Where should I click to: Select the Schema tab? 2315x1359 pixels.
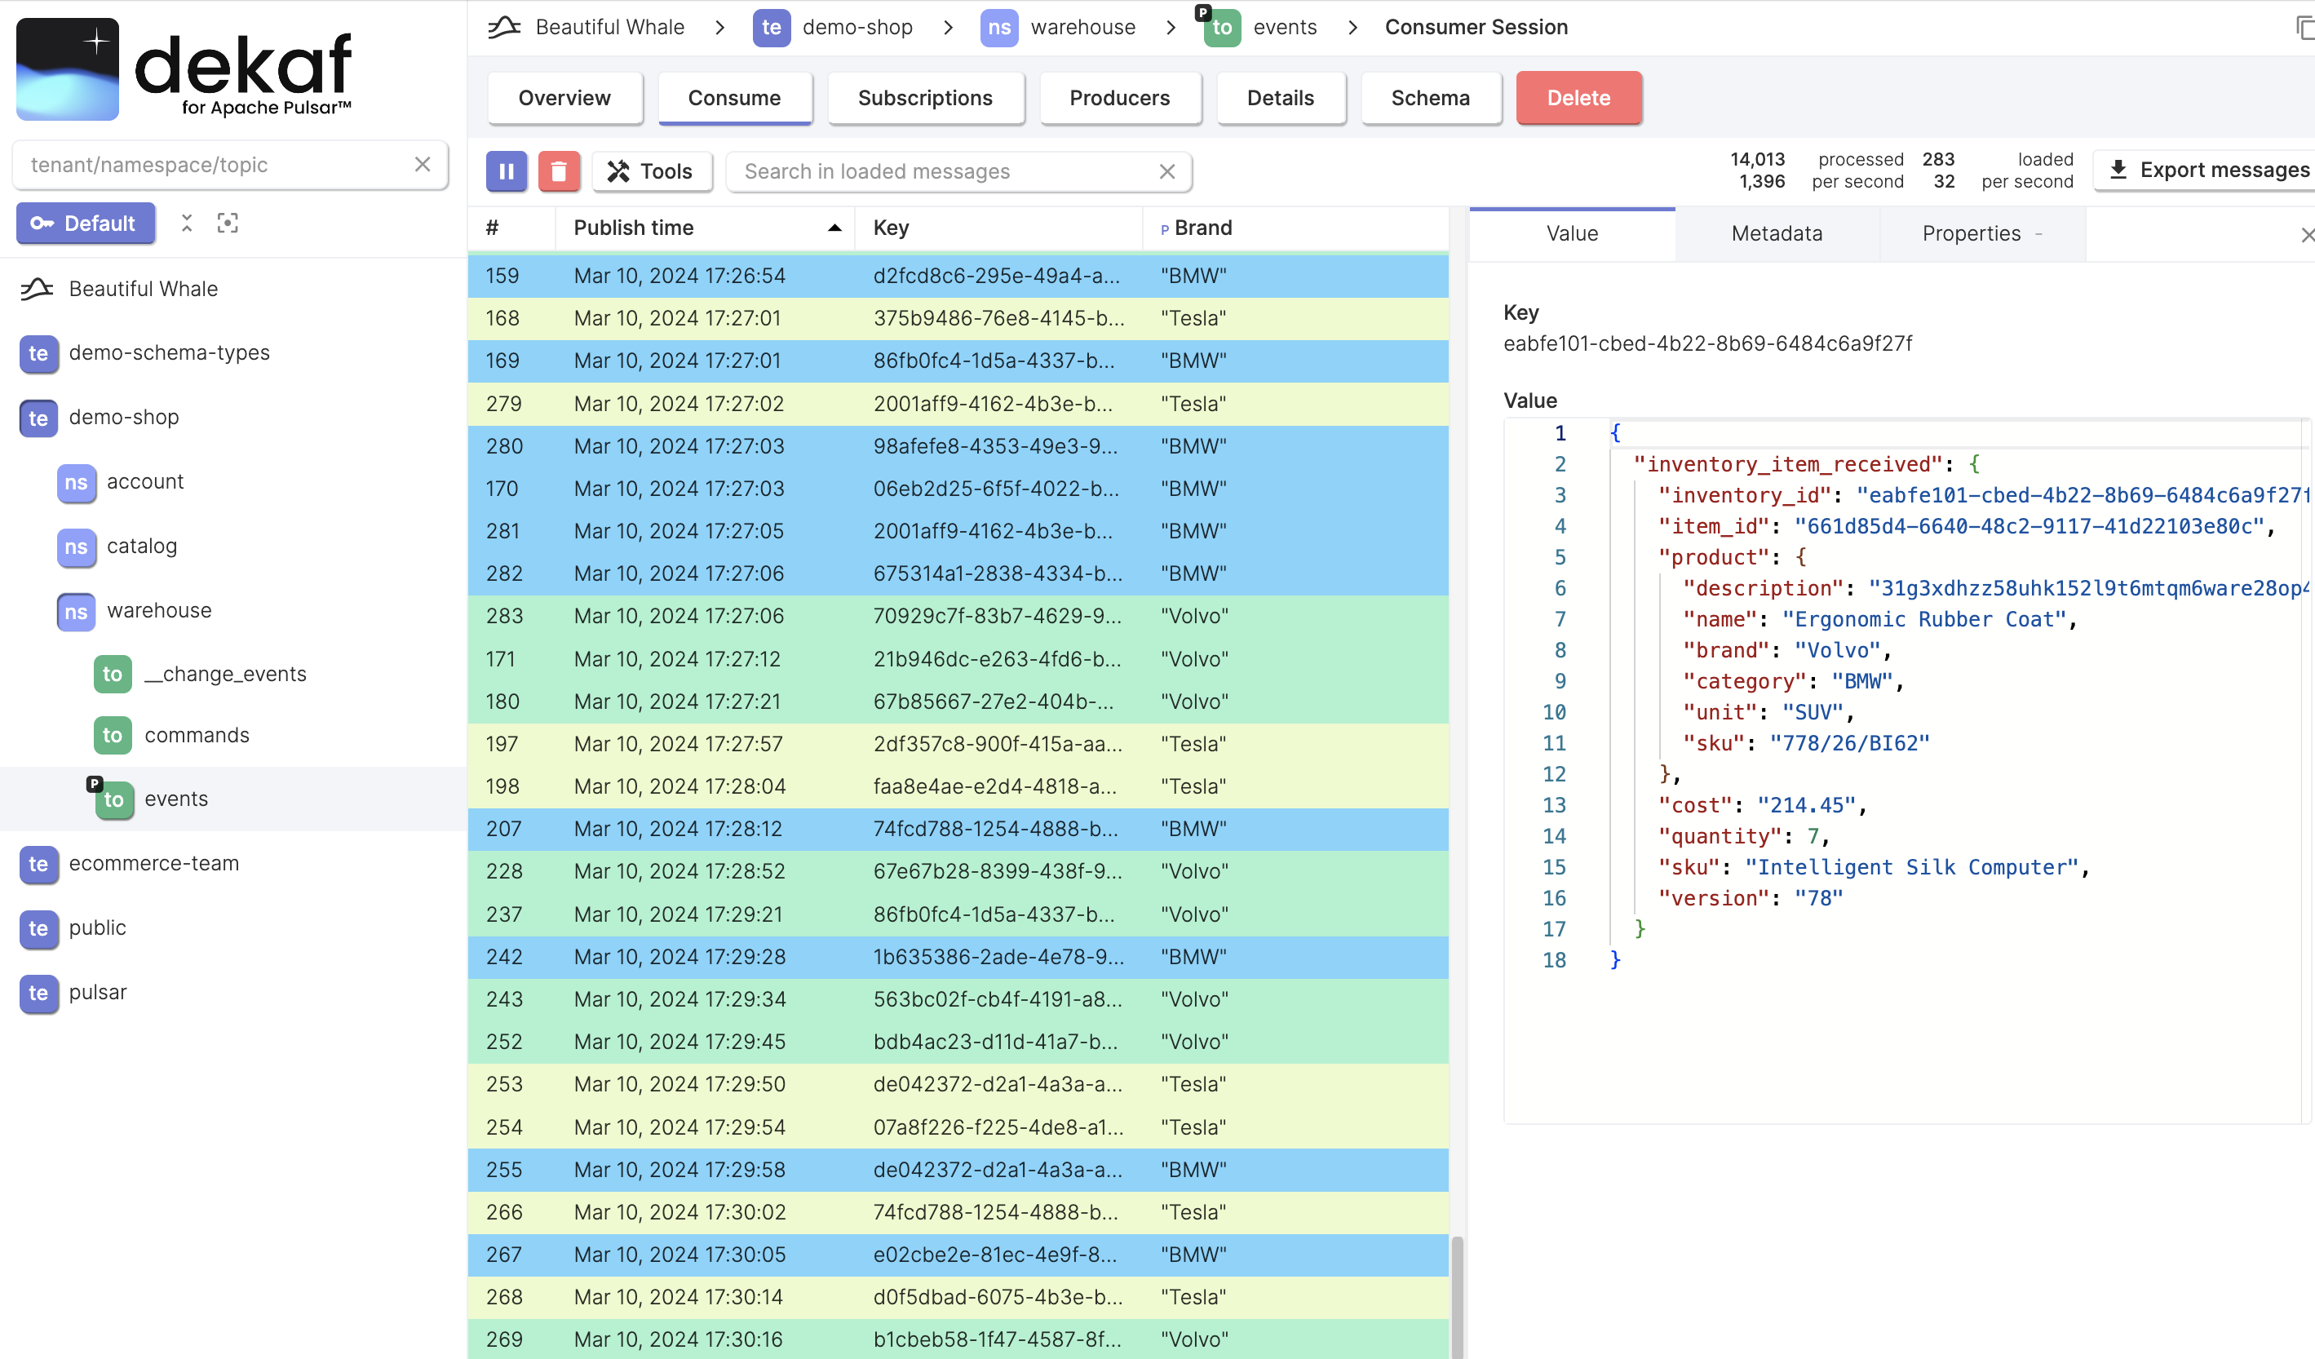(1430, 97)
